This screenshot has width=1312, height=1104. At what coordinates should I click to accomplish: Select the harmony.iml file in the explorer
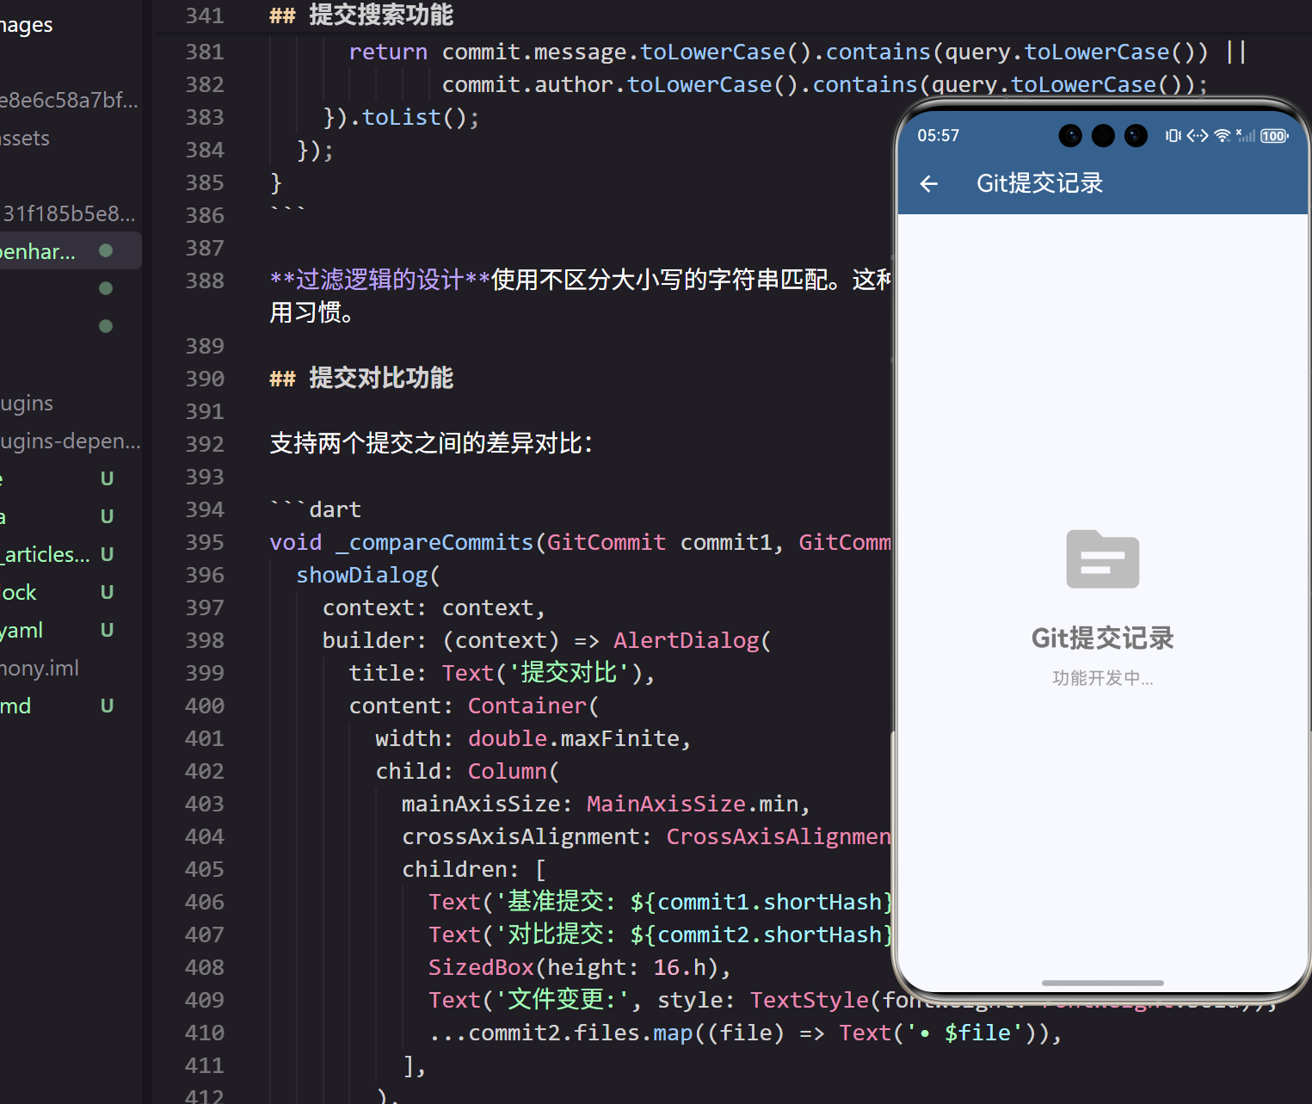coord(40,668)
